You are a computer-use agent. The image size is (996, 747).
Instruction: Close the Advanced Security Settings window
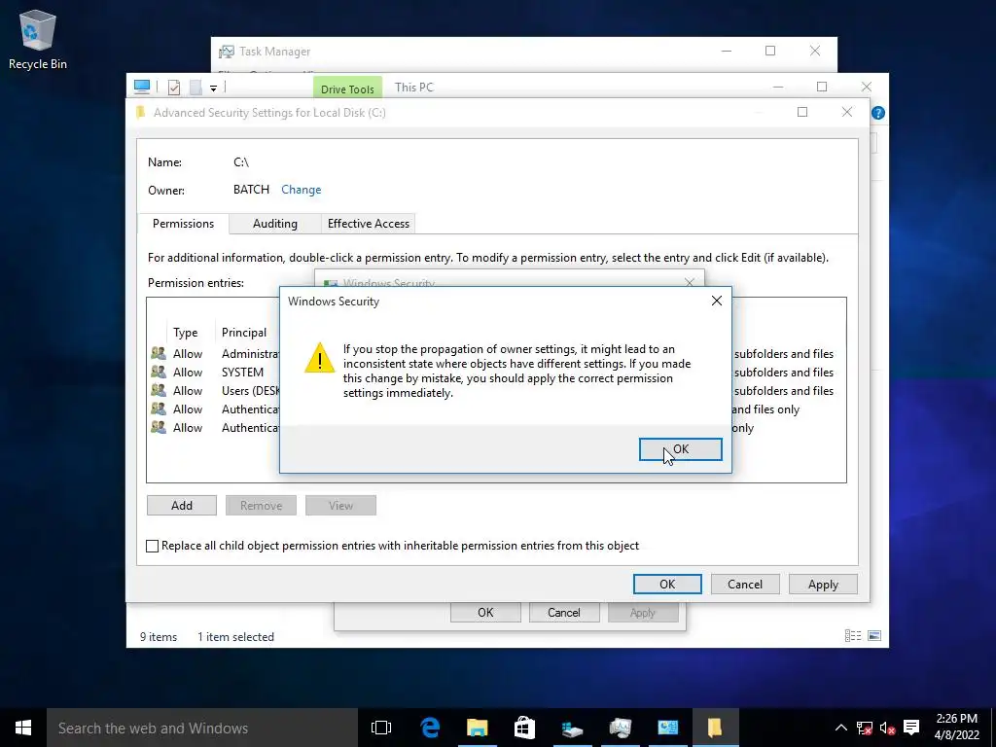[847, 112]
